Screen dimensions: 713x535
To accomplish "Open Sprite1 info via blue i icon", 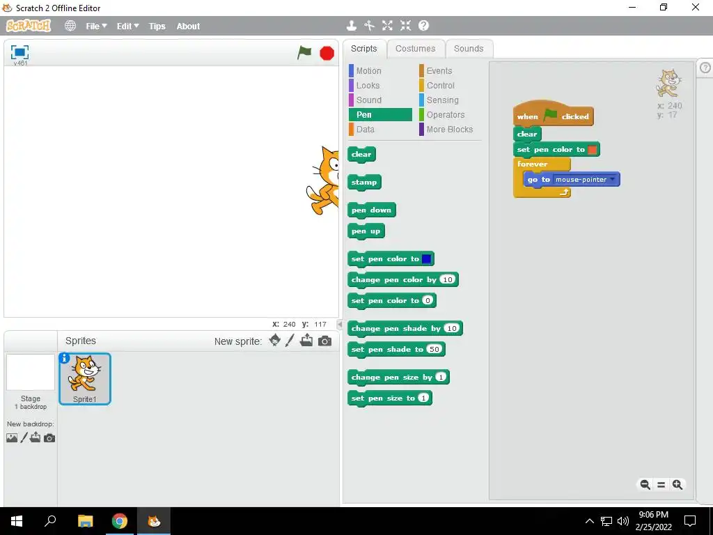I will [65, 359].
